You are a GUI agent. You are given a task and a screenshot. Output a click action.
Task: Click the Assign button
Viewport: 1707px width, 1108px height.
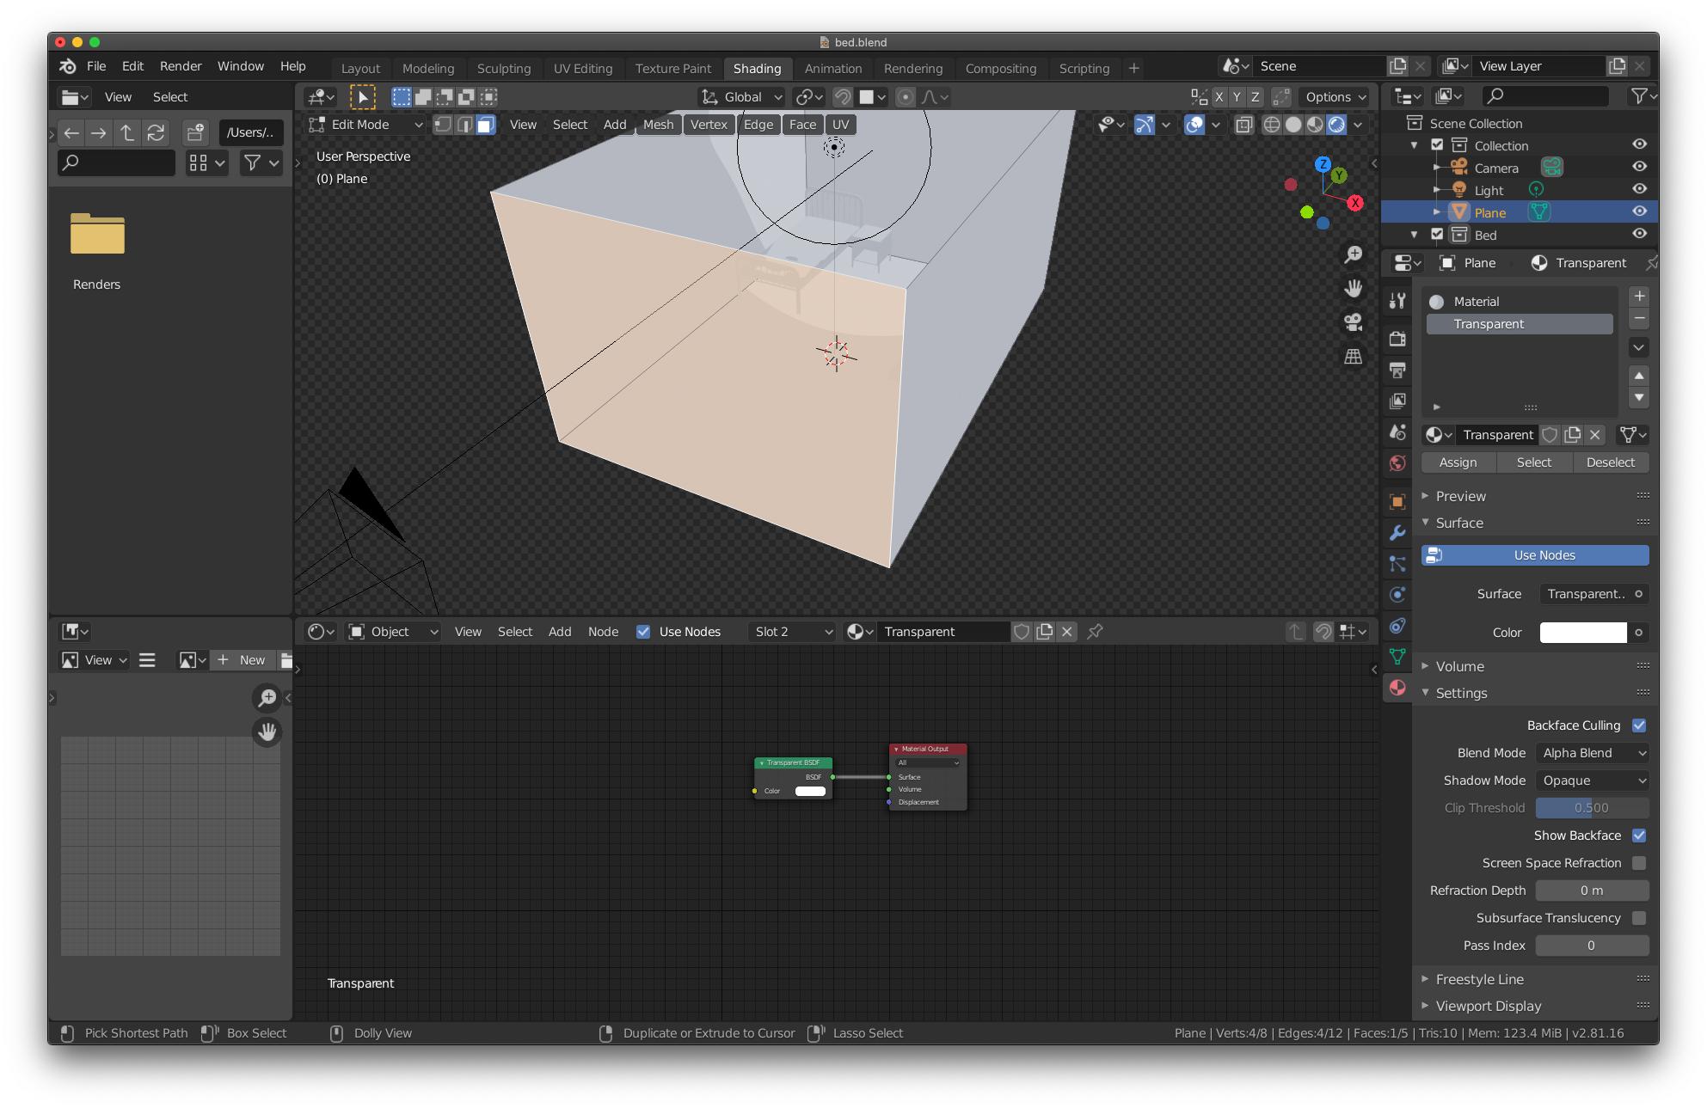click(1458, 462)
